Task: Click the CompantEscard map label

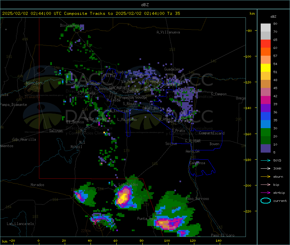Action: (212, 133)
